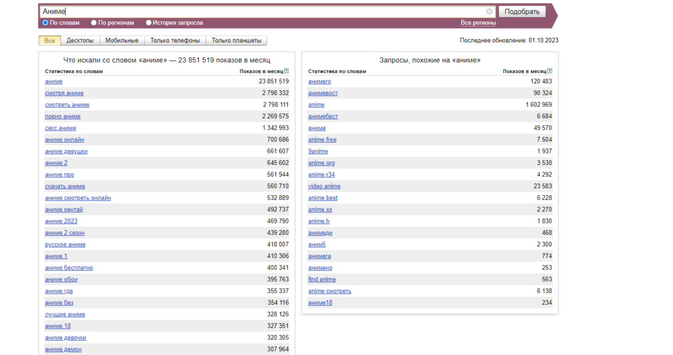
Task: Switch to the "Только планшеты" tab
Action: click(x=236, y=41)
